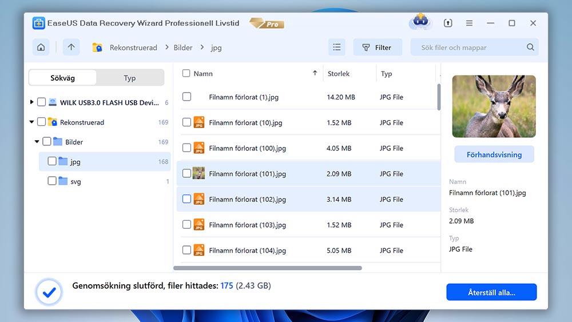
Task: Open the robot assistant icon in title bar
Action: pyautogui.click(x=420, y=22)
